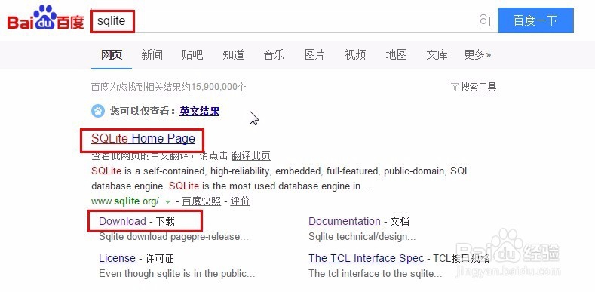The image size is (595, 292).
Task: Select the 网页 tab
Action: click(112, 55)
